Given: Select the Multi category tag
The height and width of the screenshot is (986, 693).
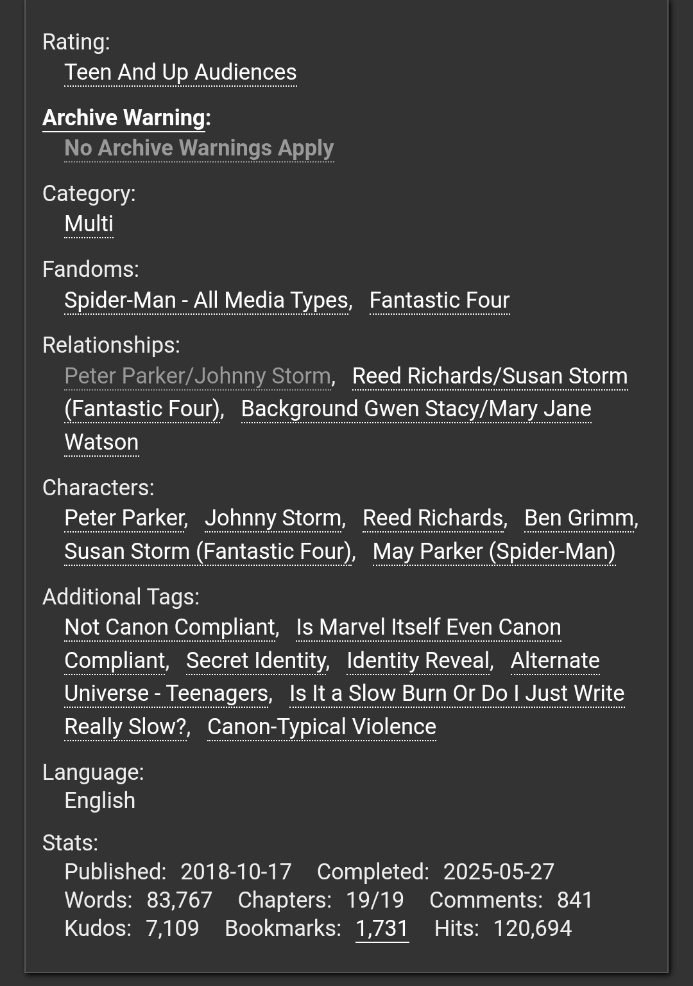Looking at the screenshot, I should [x=89, y=224].
